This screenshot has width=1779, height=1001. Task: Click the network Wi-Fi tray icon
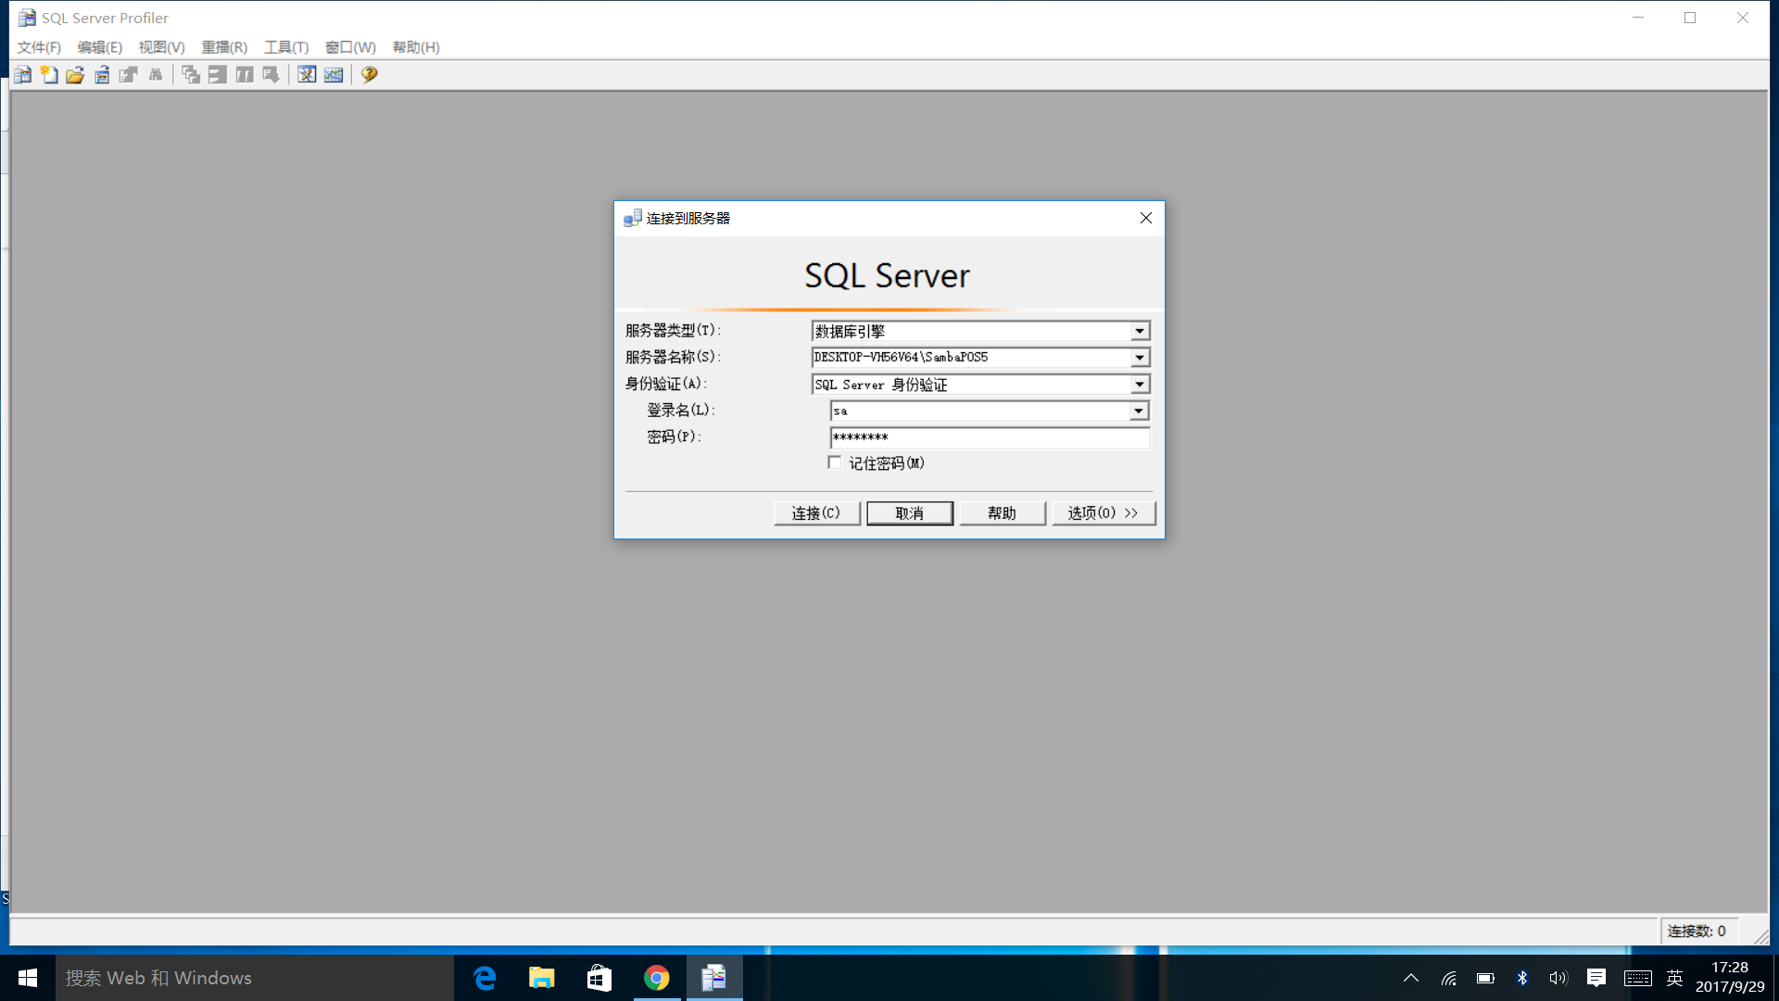coord(1449,978)
